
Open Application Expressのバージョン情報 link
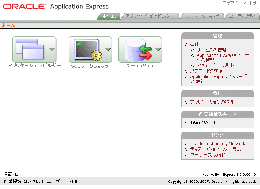coord(220,79)
